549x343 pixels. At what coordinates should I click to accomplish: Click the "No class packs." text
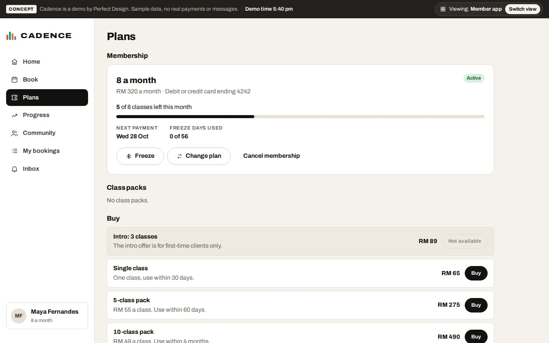(x=128, y=200)
